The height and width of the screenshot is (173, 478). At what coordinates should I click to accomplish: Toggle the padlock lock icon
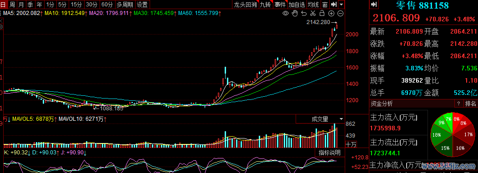(322, 13)
